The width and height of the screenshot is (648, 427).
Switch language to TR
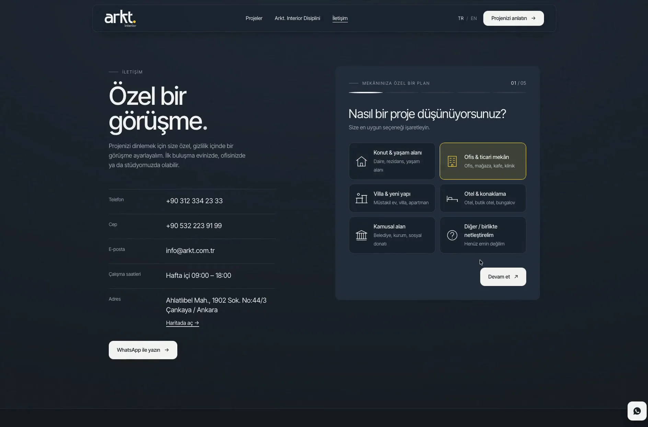(x=461, y=19)
